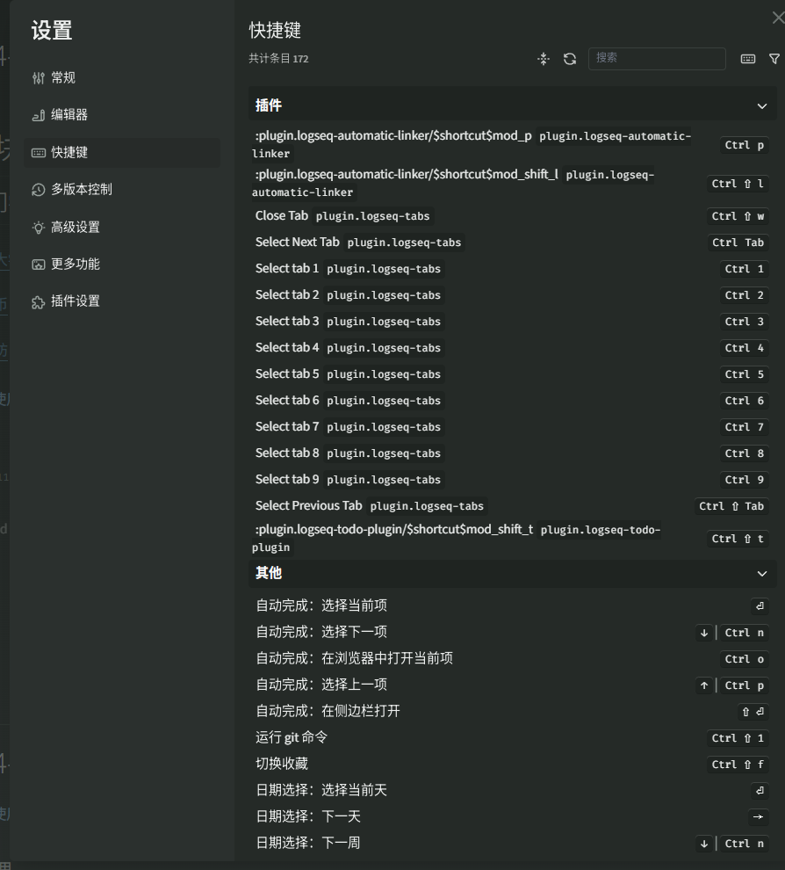This screenshot has height=870, width=785.
Task: Click the refresh shortcuts icon
Action: [570, 59]
